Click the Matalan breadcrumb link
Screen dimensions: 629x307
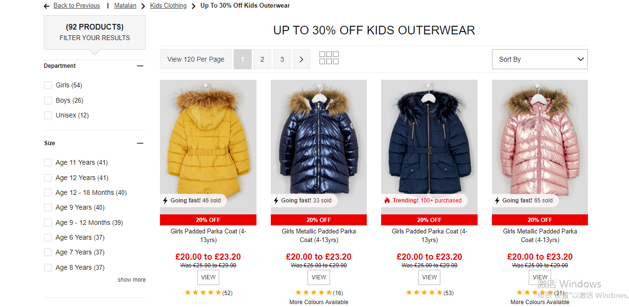125,6
